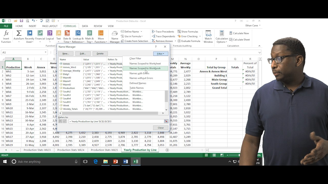The width and height of the screenshot is (328, 184).
Task: Select Defined Names filter
Action: point(145,83)
